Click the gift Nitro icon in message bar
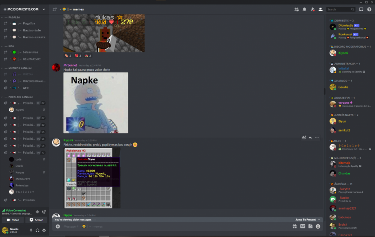This screenshot has height=237, width=375. (x=295, y=226)
